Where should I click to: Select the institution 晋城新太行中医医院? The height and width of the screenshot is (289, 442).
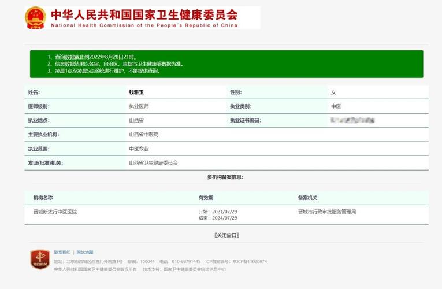(55, 212)
